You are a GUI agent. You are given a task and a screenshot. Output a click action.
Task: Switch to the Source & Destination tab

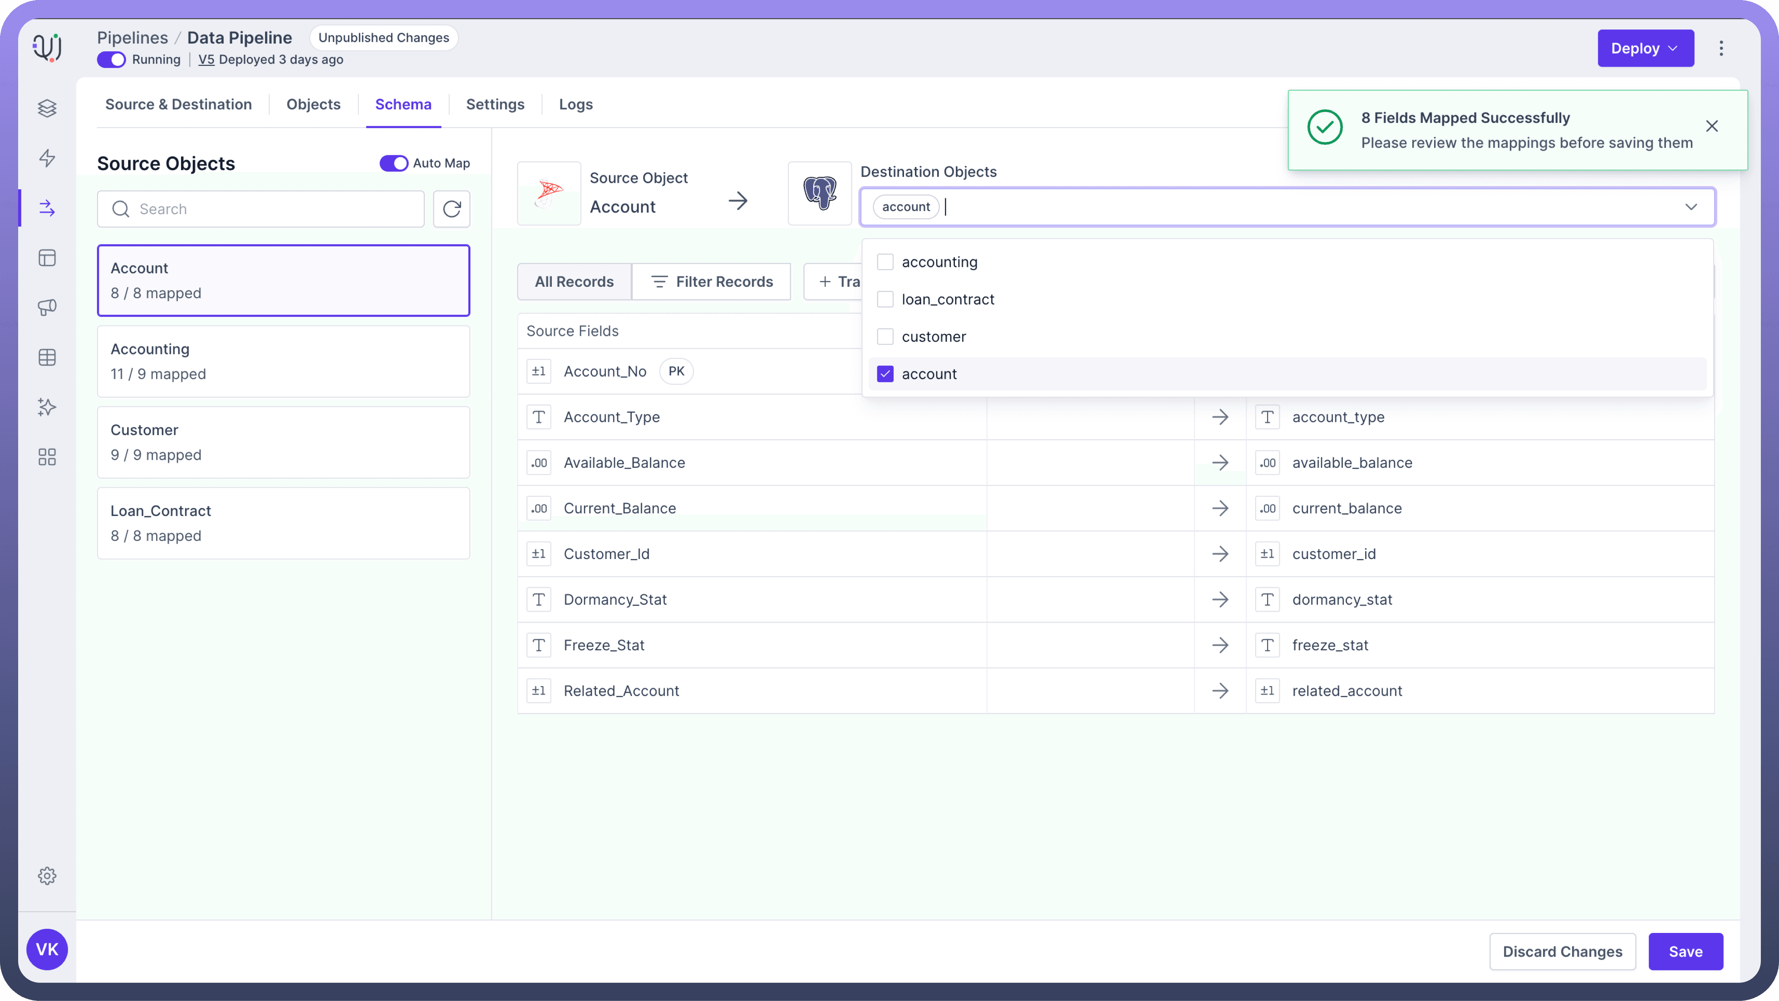(178, 104)
